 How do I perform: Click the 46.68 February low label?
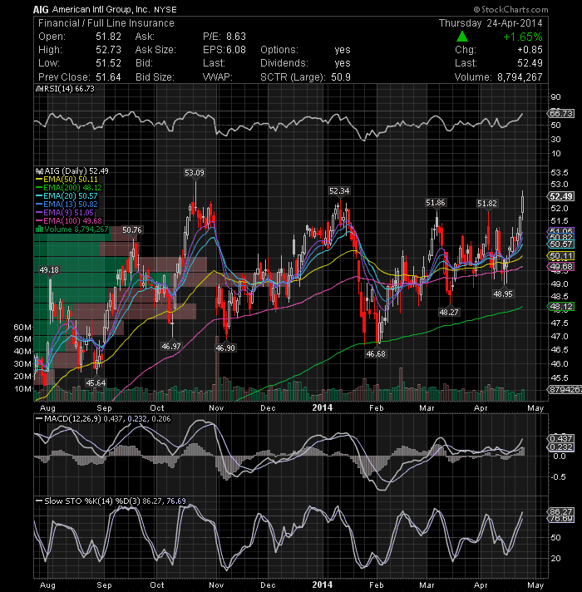coord(376,354)
